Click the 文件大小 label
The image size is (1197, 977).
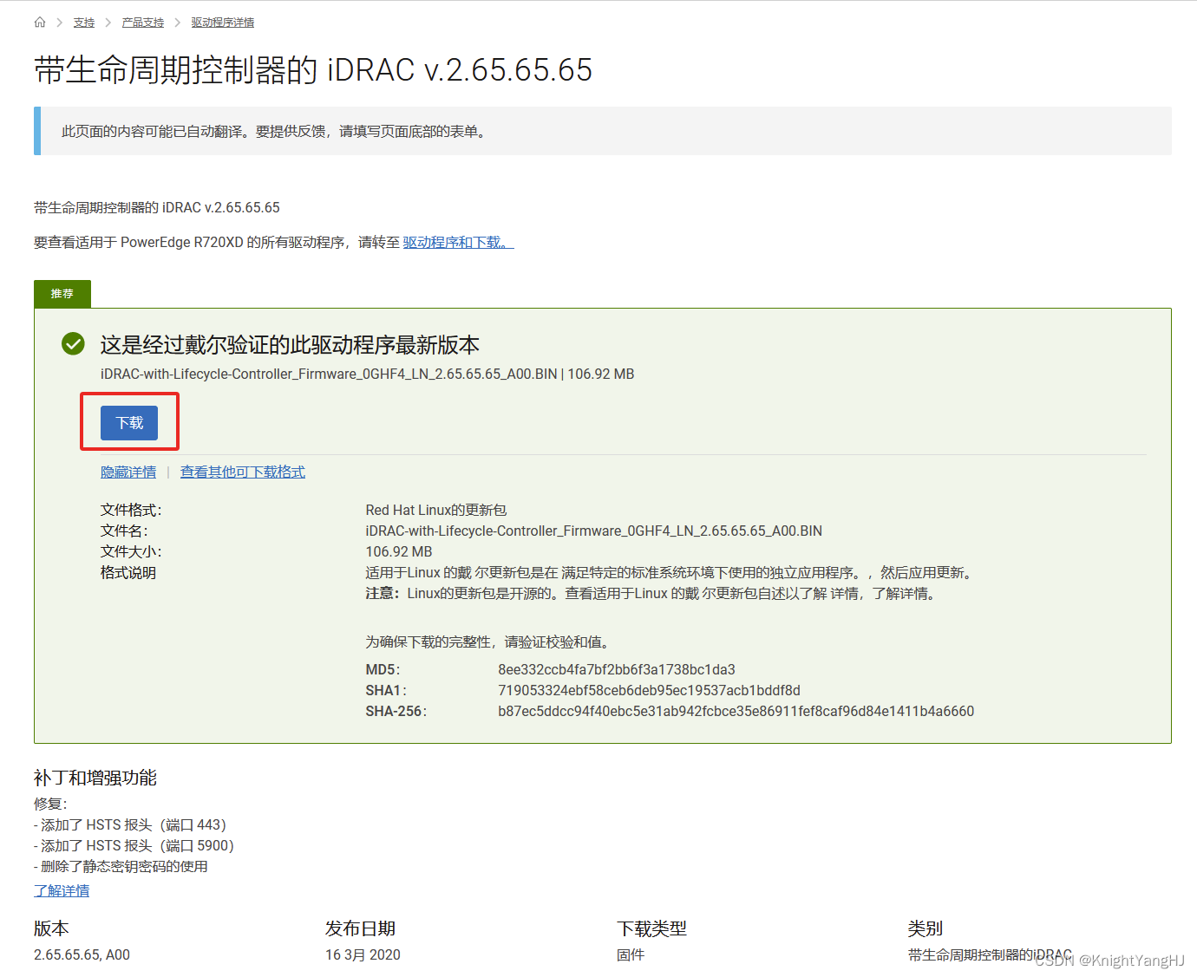131,552
